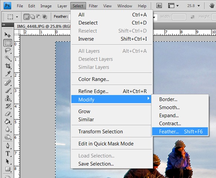Select the History Brush tool
This screenshot has height=178, width=216.
(x=7, y=106)
